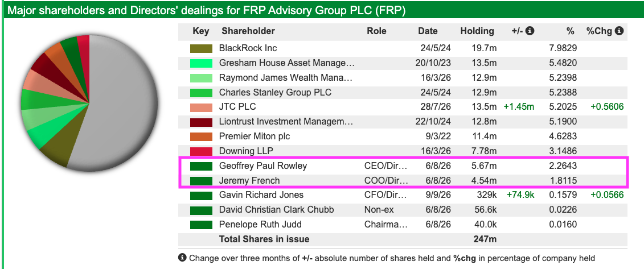Image resolution: width=644 pixels, height=269 pixels.
Task: Click the Downing LLP red key swatch
Action: 201,151
